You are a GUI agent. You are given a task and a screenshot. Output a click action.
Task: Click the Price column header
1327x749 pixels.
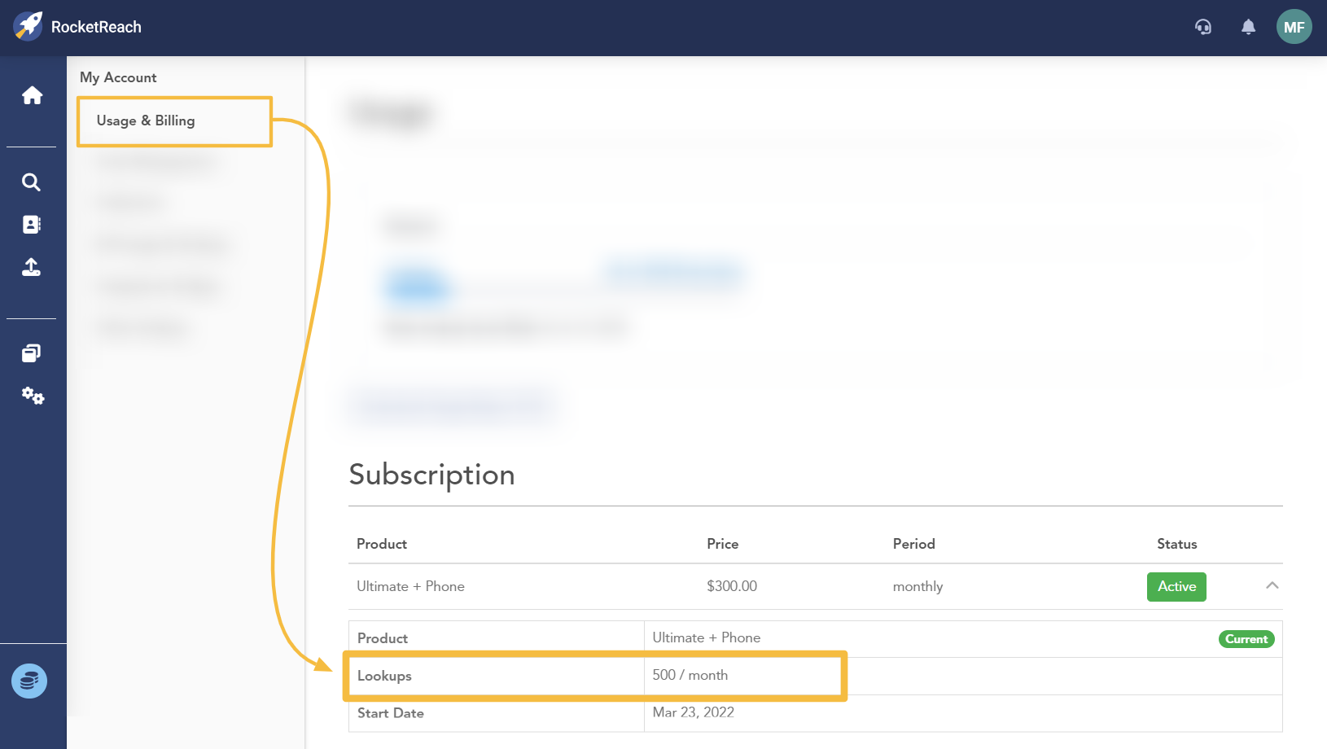(x=723, y=544)
